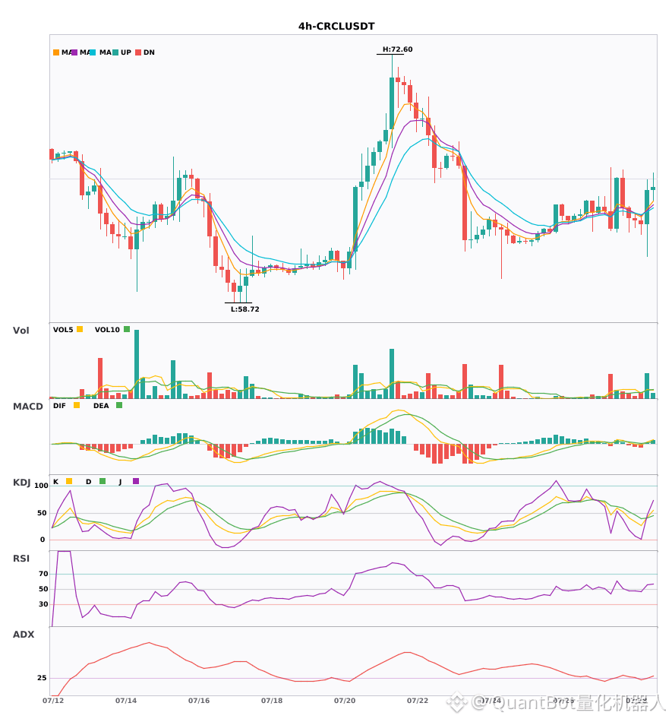The image size is (672, 722).
Task: Click the UP legend text
Action: pos(126,52)
